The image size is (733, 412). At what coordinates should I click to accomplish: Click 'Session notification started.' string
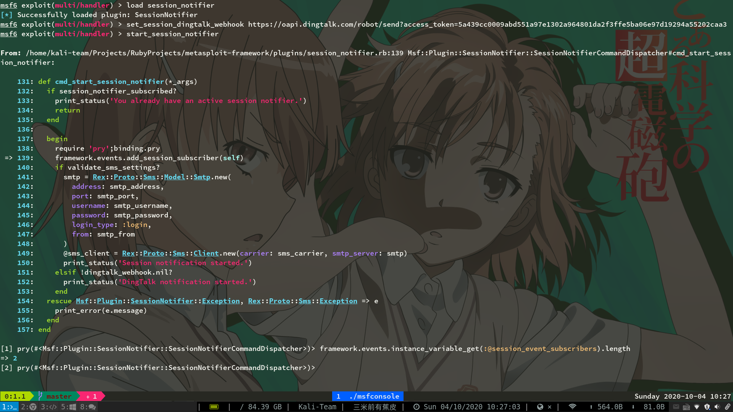tap(183, 263)
